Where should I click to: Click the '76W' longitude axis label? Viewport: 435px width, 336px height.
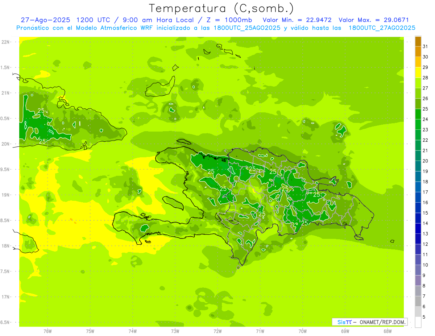click(x=47, y=331)
